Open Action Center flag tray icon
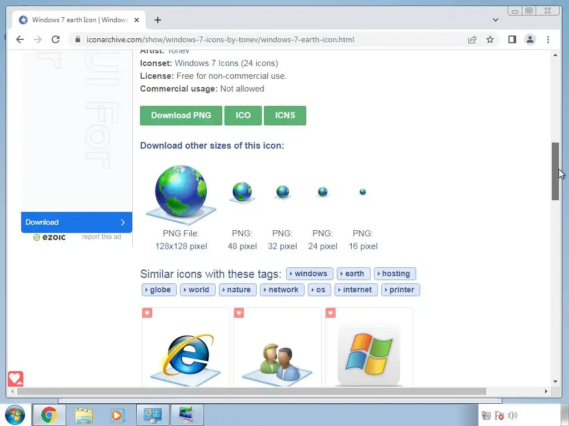569x426 pixels. click(x=500, y=415)
